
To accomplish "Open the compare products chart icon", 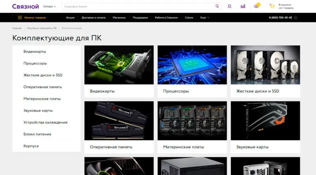I will click(243, 7).
